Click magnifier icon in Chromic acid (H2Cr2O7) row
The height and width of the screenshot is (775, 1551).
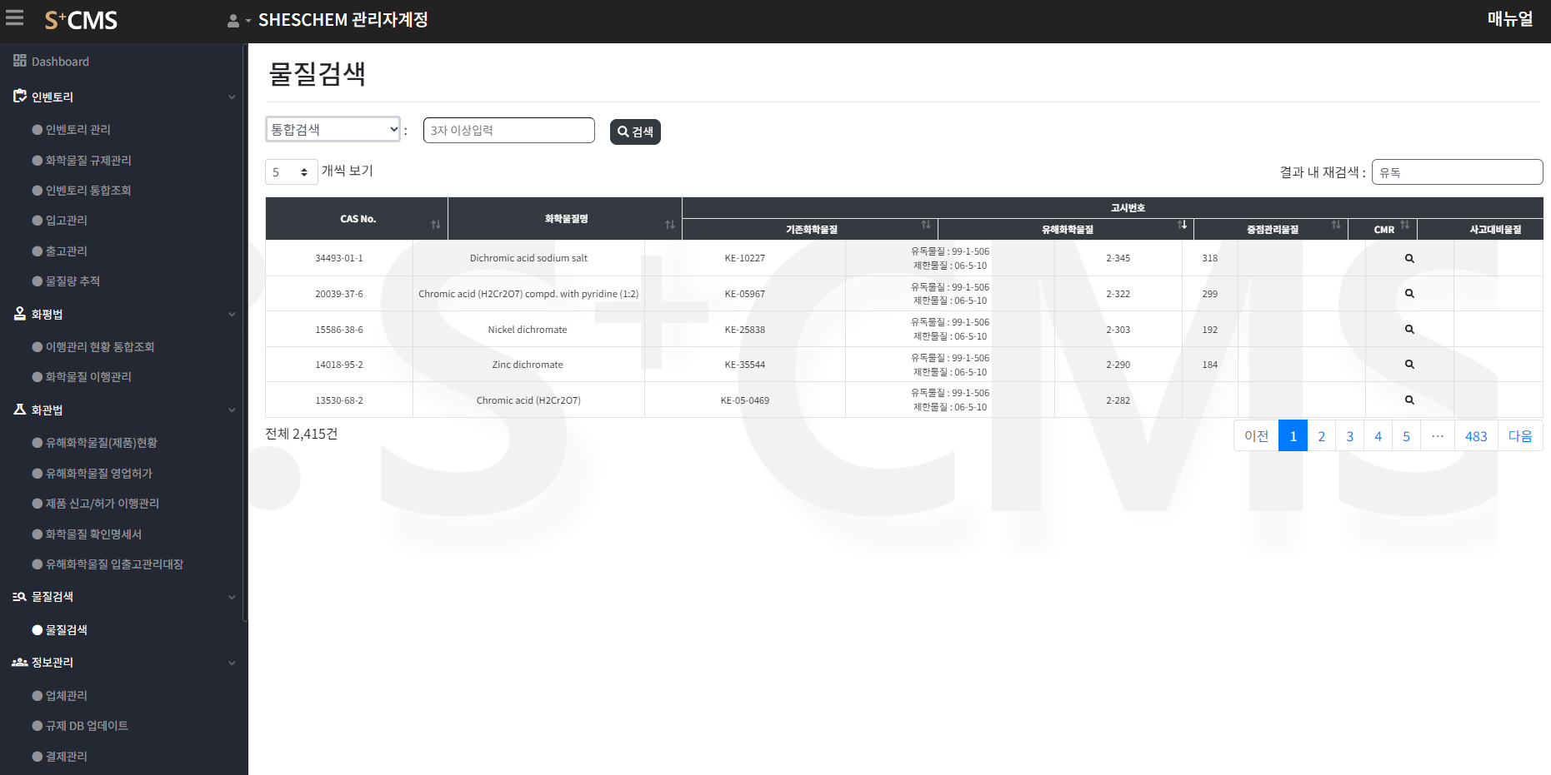1408,400
